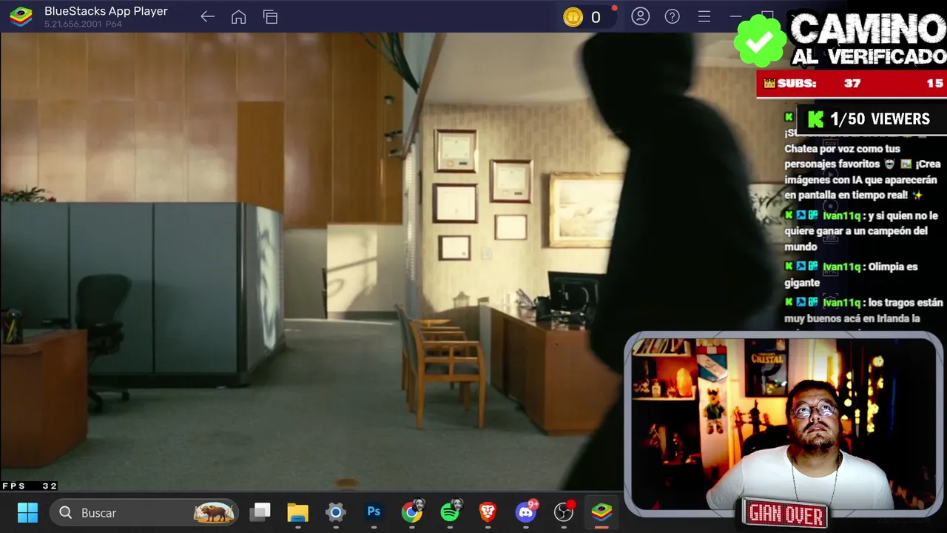Open Brave browser from the taskbar
The width and height of the screenshot is (947, 533).
[x=488, y=512]
